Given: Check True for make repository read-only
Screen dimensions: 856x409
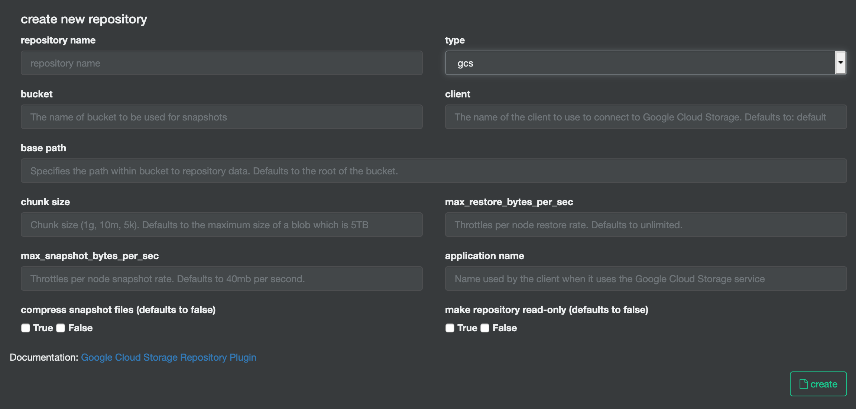Looking at the screenshot, I should [x=450, y=328].
